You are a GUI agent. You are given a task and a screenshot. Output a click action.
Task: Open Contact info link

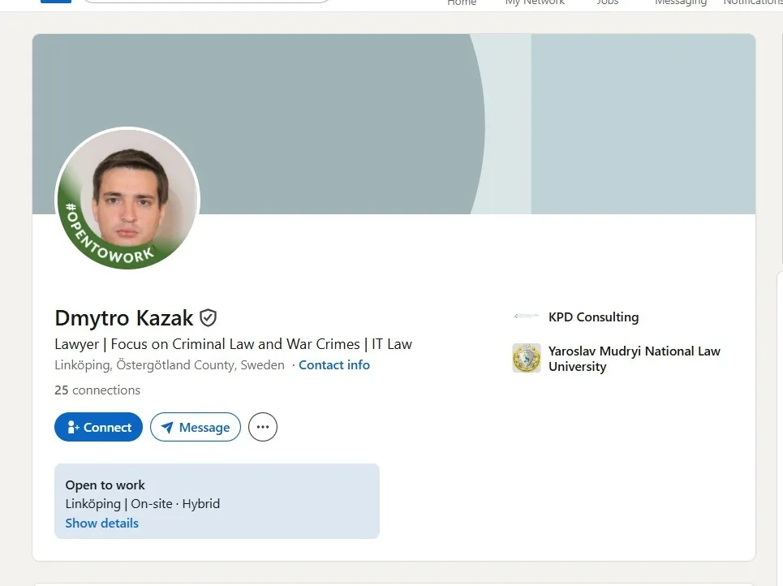(334, 364)
